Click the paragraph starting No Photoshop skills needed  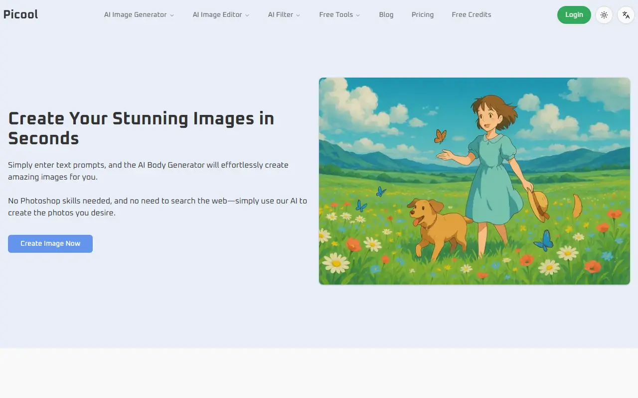pos(158,206)
